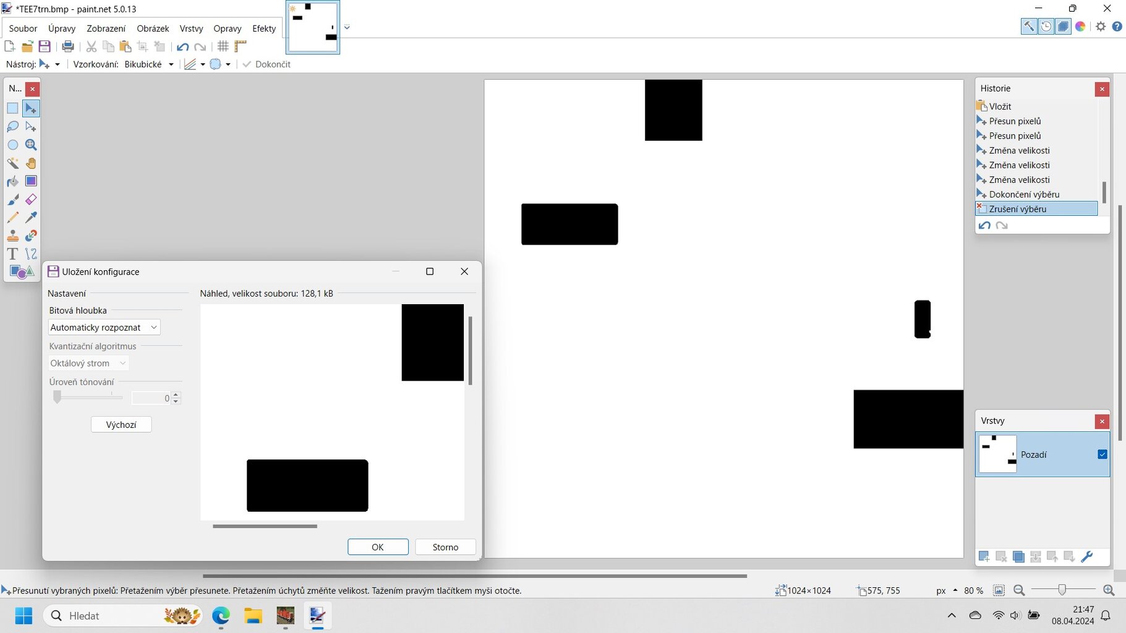Open the Vzorkování Bikubické dropdown
This screenshot has width=1126, height=633.
click(x=148, y=64)
